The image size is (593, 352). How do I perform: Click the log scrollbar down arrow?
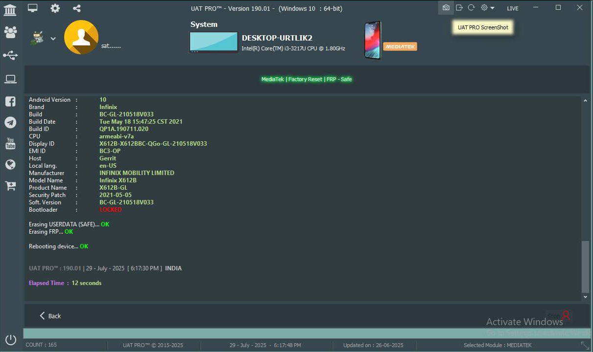point(585,297)
